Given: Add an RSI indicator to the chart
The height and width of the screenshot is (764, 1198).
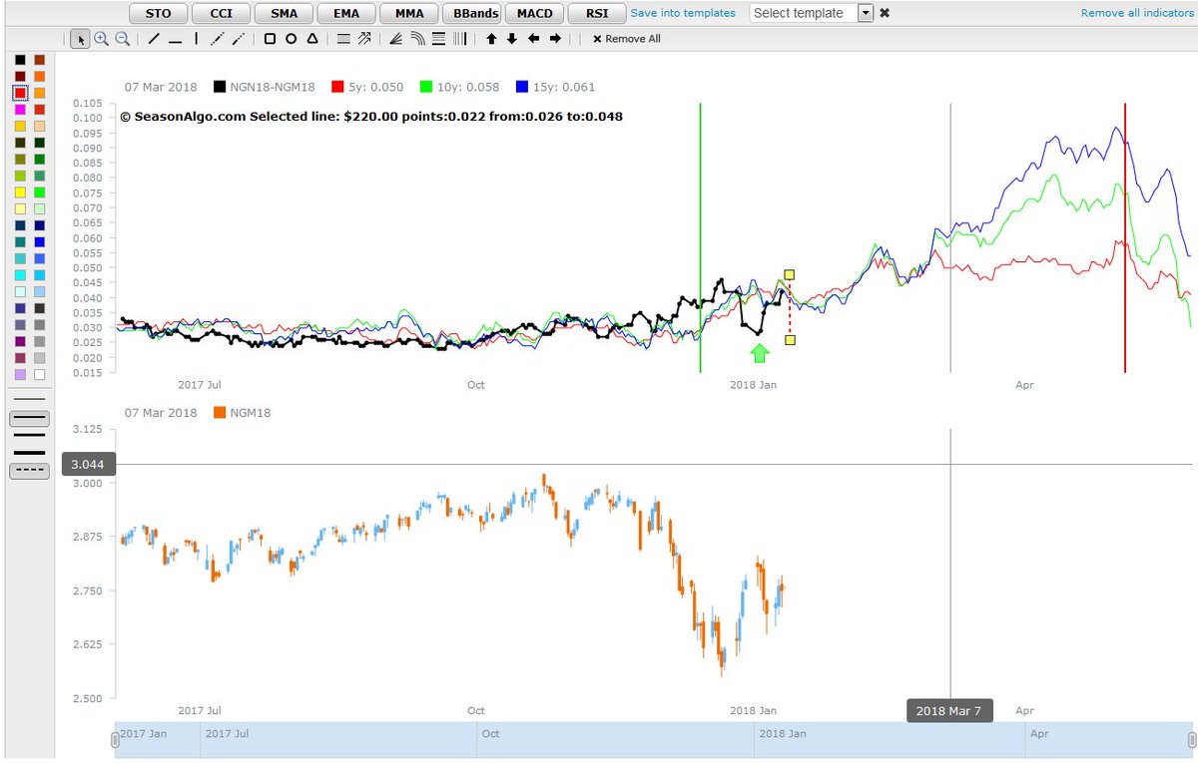Looking at the screenshot, I should (596, 13).
